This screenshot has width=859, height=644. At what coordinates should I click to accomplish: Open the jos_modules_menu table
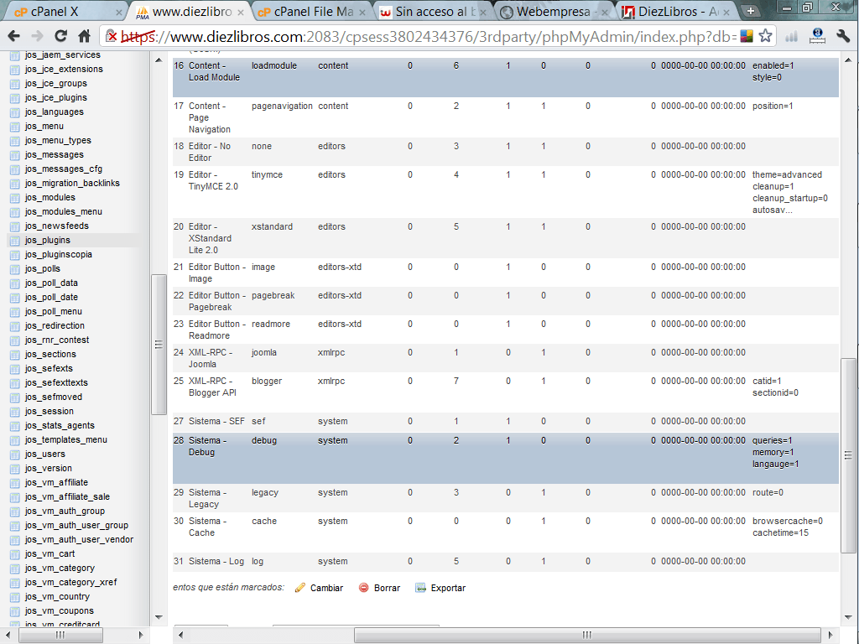64,211
